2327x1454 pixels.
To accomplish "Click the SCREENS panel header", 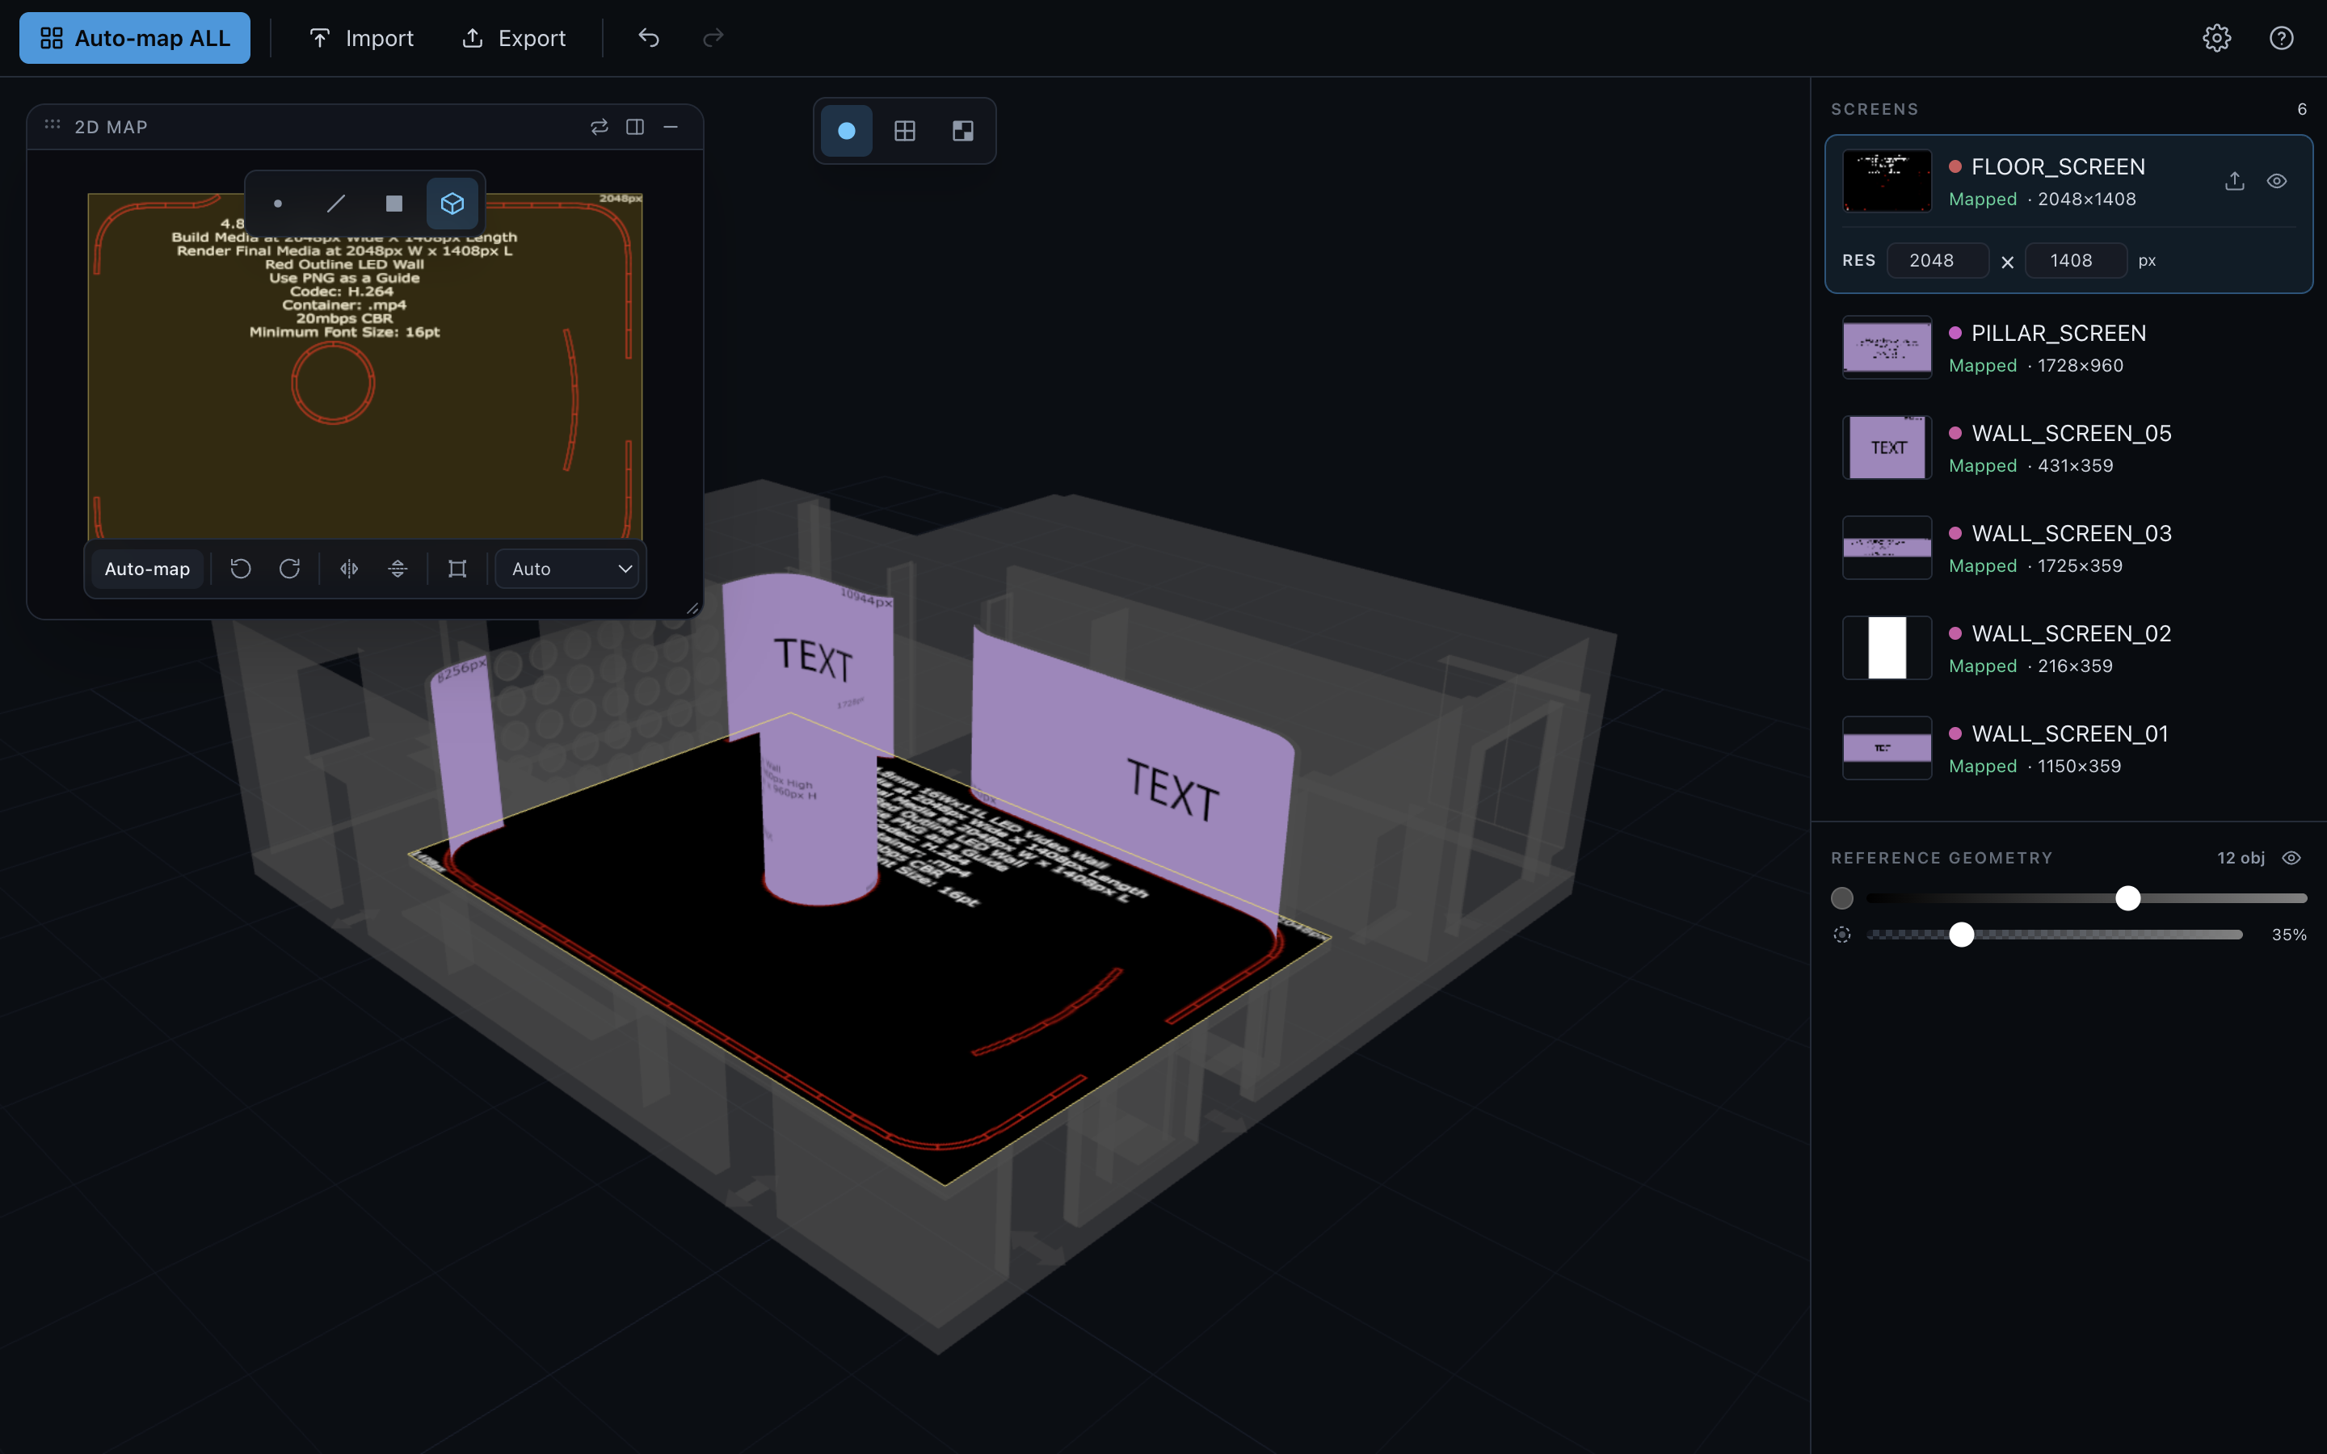I will tap(1874, 110).
